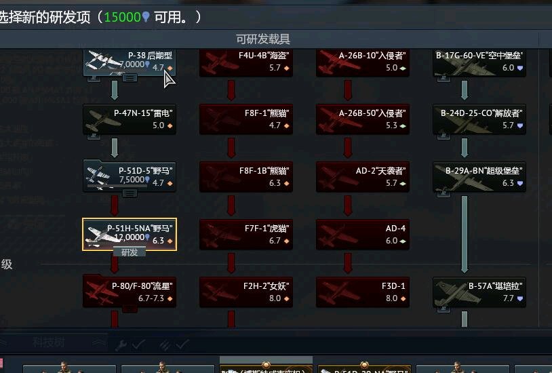Select the B-29A-BN 超级堡垒 bomber card
Screen dimensions: 552x373
tap(479, 177)
